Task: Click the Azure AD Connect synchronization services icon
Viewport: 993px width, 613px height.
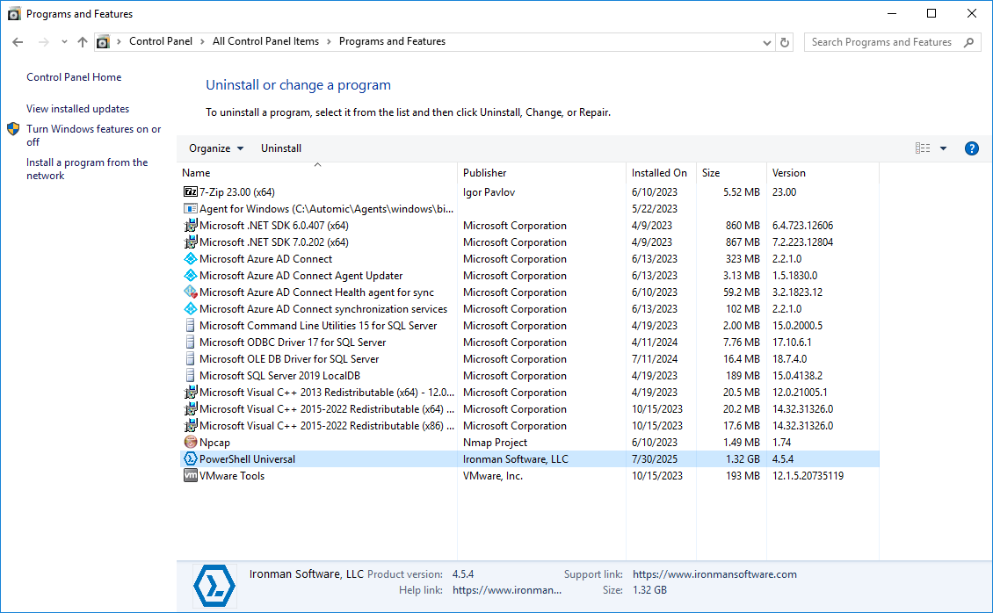Action: (x=190, y=309)
